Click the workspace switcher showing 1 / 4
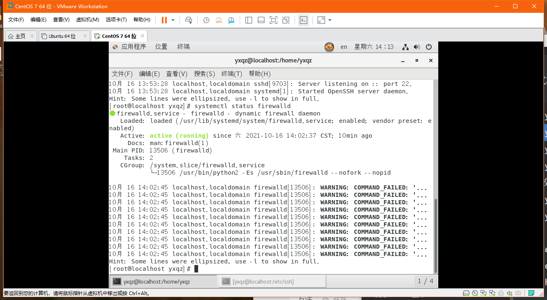 tap(425, 282)
